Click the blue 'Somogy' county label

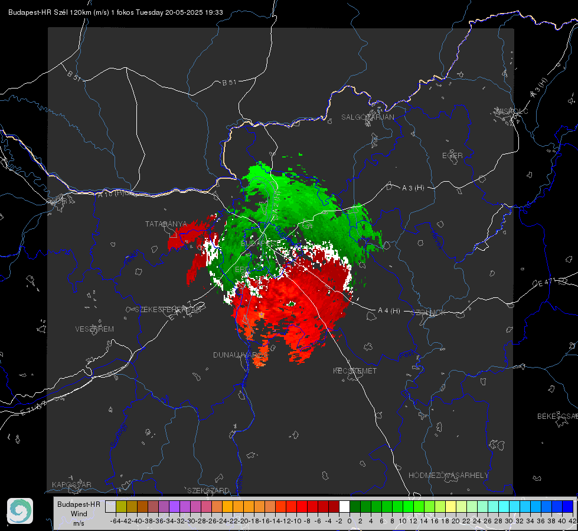click(x=119, y=435)
